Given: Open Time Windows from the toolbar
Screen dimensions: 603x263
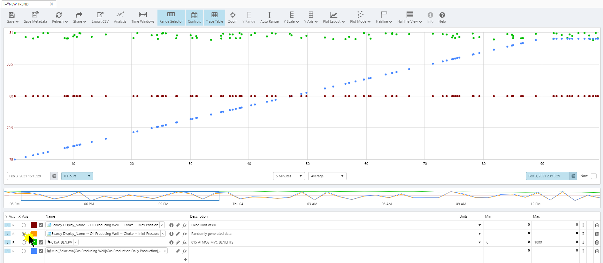Looking at the screenshot, I should click(x=143, y=17).
